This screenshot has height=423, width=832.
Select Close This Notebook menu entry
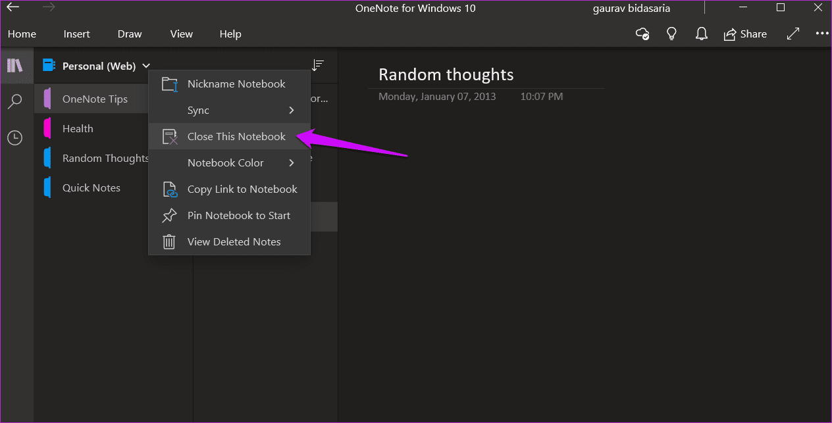pos(229,136)
